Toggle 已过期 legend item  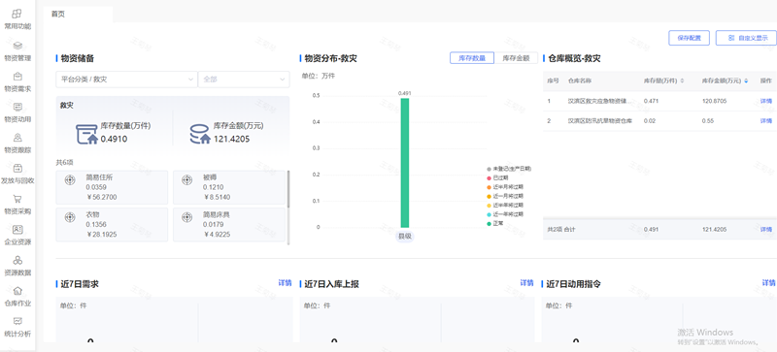tap(498, 177)
